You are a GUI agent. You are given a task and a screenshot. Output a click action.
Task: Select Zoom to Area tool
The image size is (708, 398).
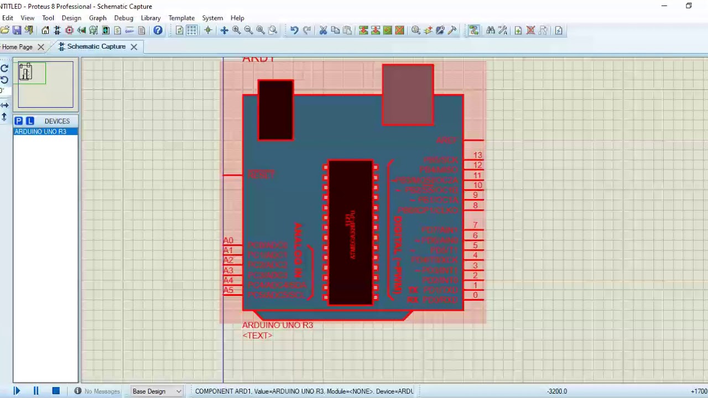273,30
